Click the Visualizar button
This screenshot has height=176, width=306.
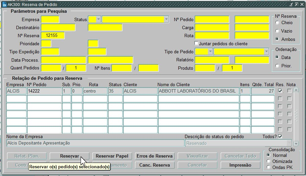tap(197, 156)
